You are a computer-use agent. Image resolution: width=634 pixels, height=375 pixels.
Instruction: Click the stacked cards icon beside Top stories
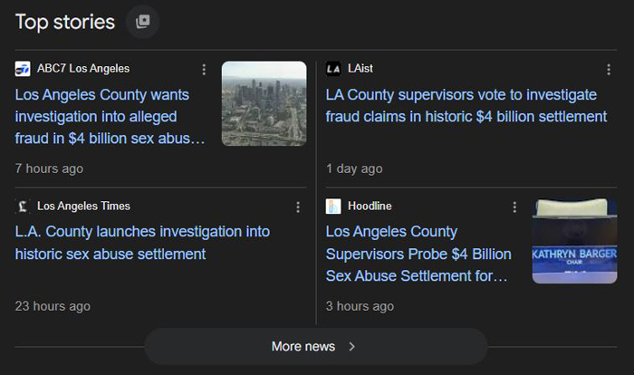[142, 22]
